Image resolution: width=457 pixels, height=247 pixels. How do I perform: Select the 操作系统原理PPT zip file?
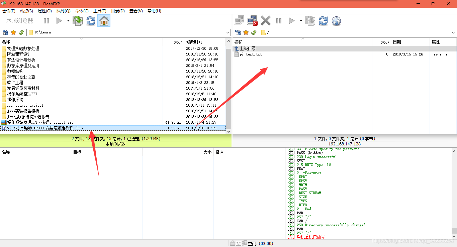click(40, 122)
